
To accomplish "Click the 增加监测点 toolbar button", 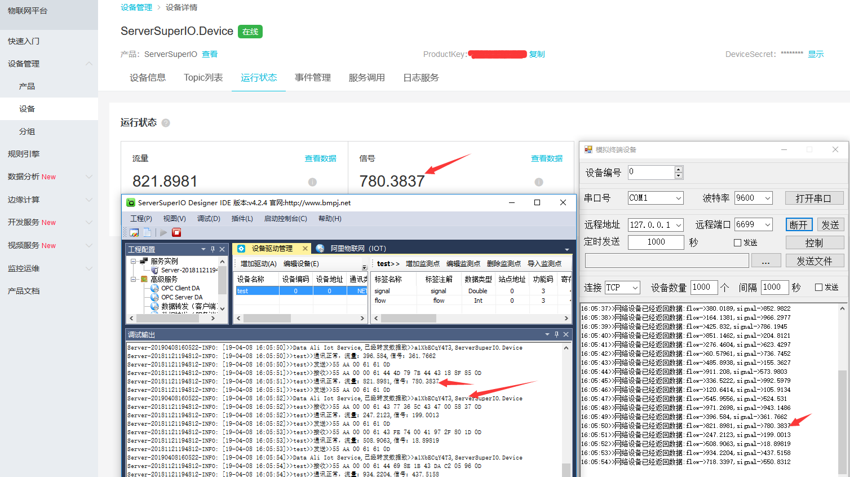I will (423, 263).
